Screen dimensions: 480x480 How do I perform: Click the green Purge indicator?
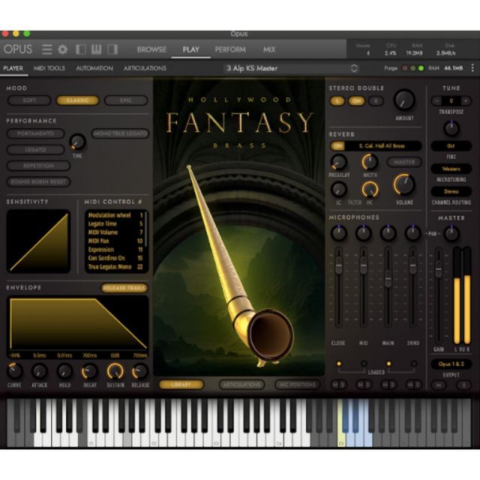coord(421,68)
